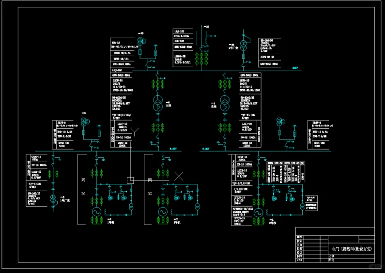This screenshot has height=273, width=385.
Task: Click the 2号机 generator circle symbol
Action: click(163, 212)
